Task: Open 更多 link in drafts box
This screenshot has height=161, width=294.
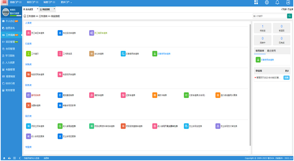Action: pos(287,71)
